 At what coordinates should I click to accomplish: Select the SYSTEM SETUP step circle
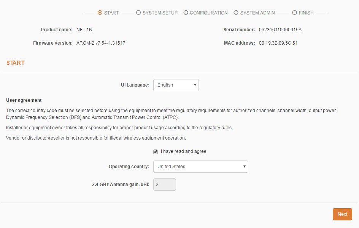pyautogui.click(x=138, y=13)
